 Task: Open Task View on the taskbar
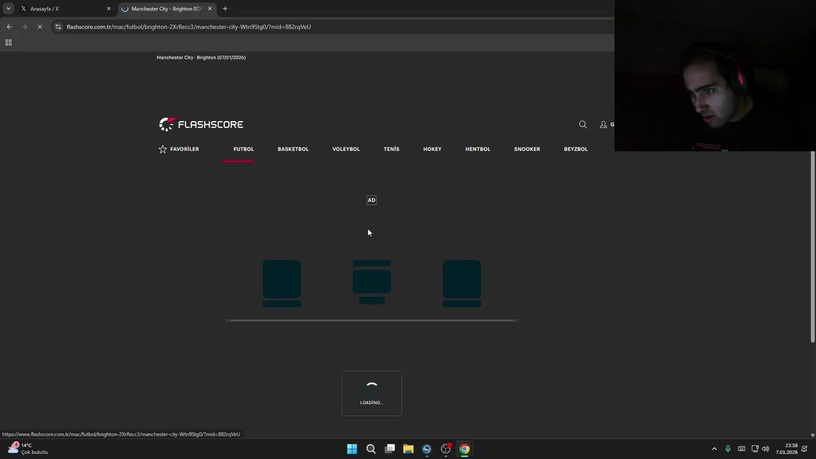(x=390, y=449)
